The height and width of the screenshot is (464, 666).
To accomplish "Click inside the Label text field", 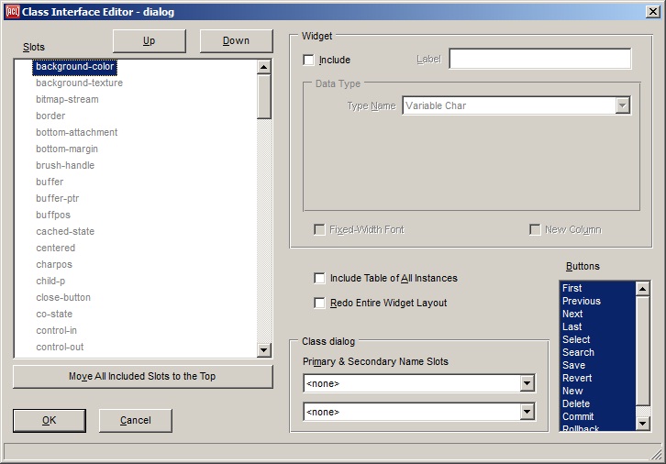I will [539, 60].
